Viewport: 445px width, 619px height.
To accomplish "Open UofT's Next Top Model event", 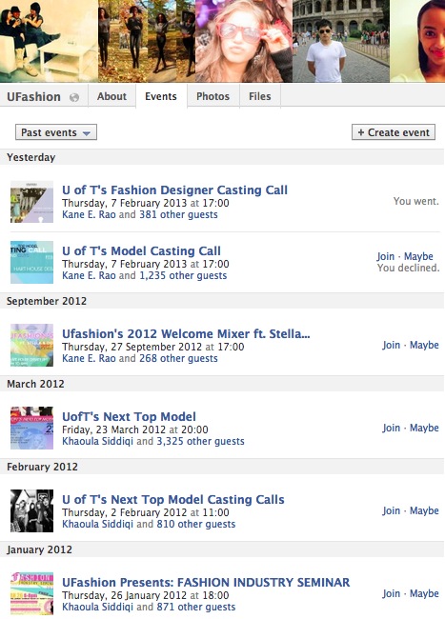I will (x=129, y=416).
